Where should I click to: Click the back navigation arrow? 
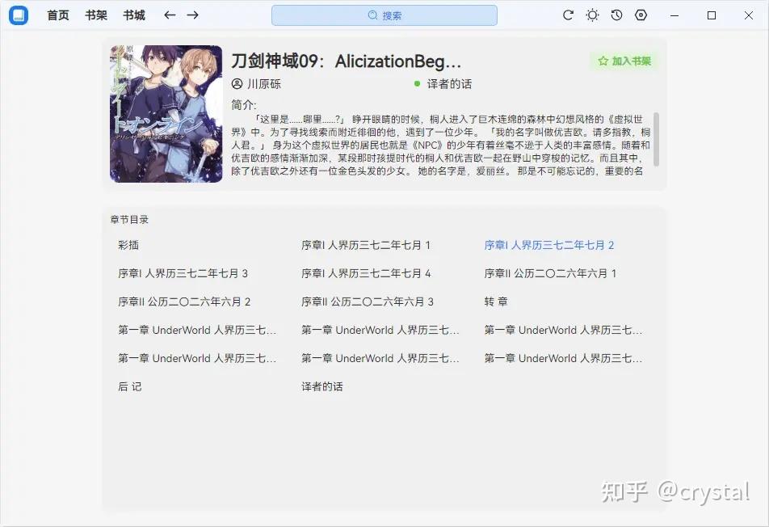point(170,15)
